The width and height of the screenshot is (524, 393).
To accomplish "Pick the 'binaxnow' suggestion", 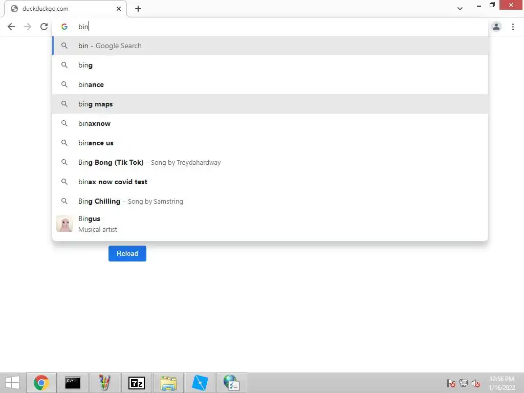I will pyautogui.click(x=270, y=123).
